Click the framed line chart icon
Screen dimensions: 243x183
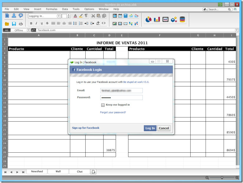(x=165, y=19)
